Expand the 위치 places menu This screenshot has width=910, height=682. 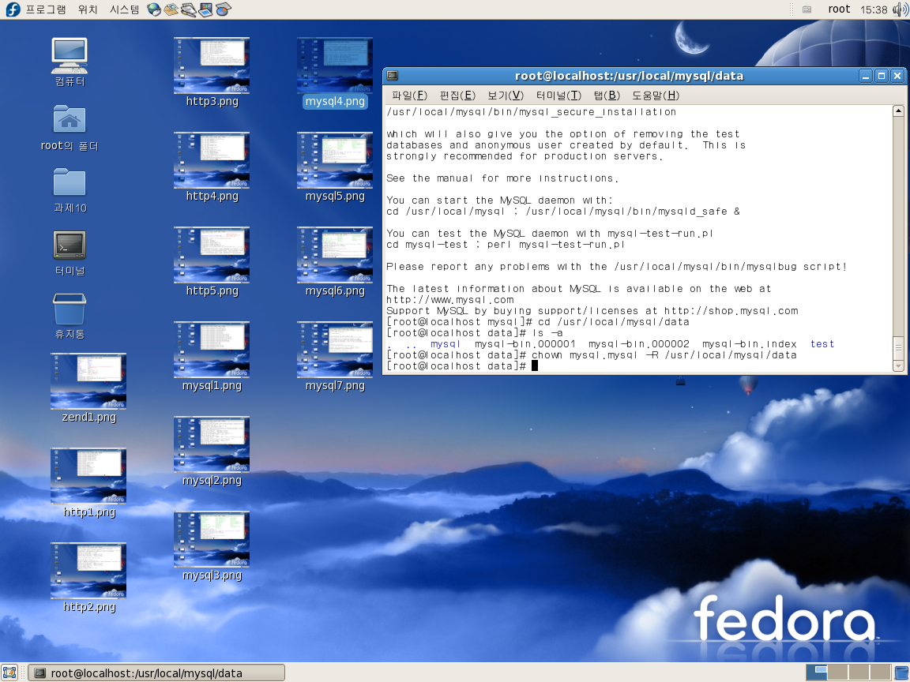[x=88, y=9]
